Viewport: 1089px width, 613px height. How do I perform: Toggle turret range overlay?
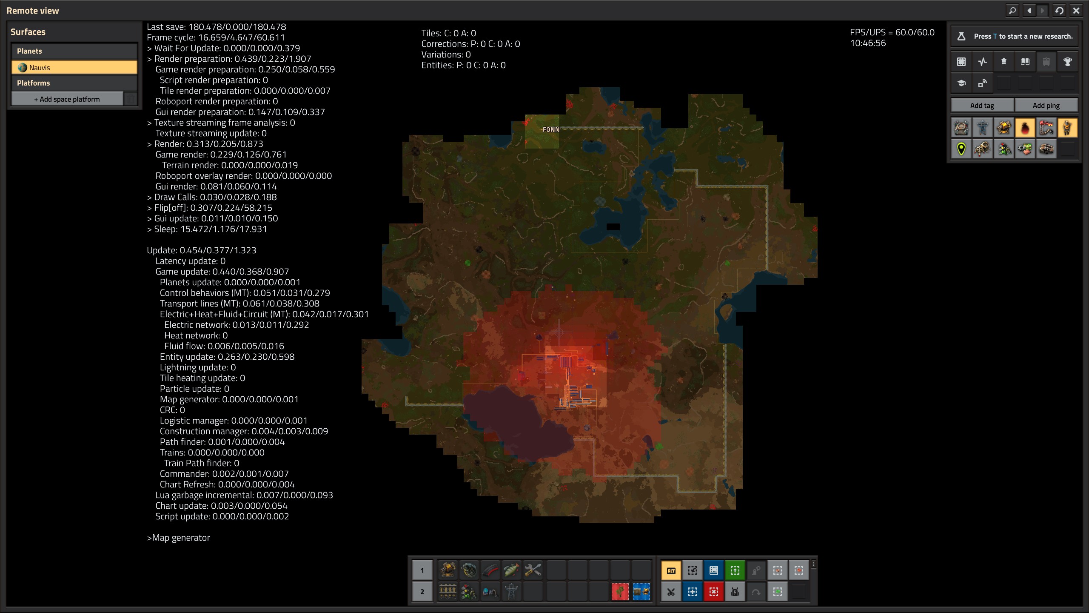click(1003, 128)
